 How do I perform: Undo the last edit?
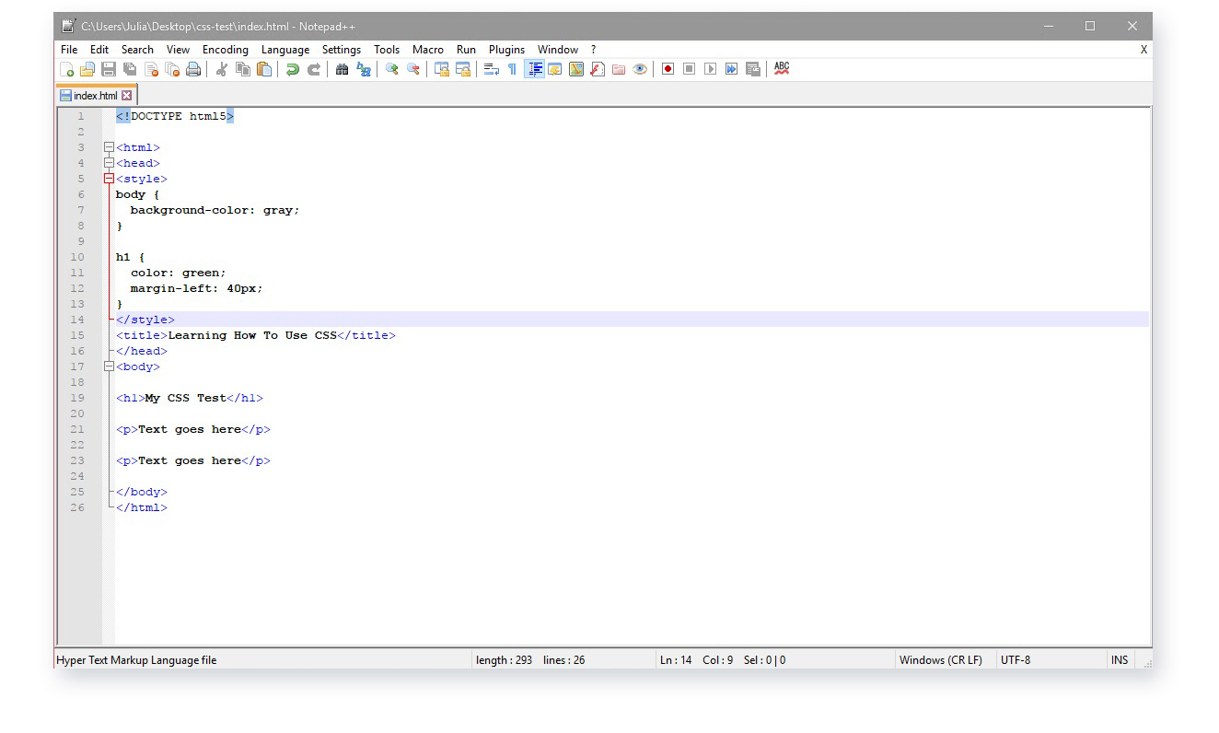(292, 68)
